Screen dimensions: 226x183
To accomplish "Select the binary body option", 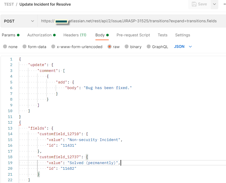I will (126, 46).
